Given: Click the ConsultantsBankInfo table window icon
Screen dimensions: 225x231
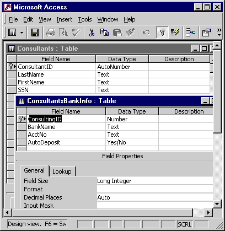Looking at the screenshot, I should click(x=22, y=101).
